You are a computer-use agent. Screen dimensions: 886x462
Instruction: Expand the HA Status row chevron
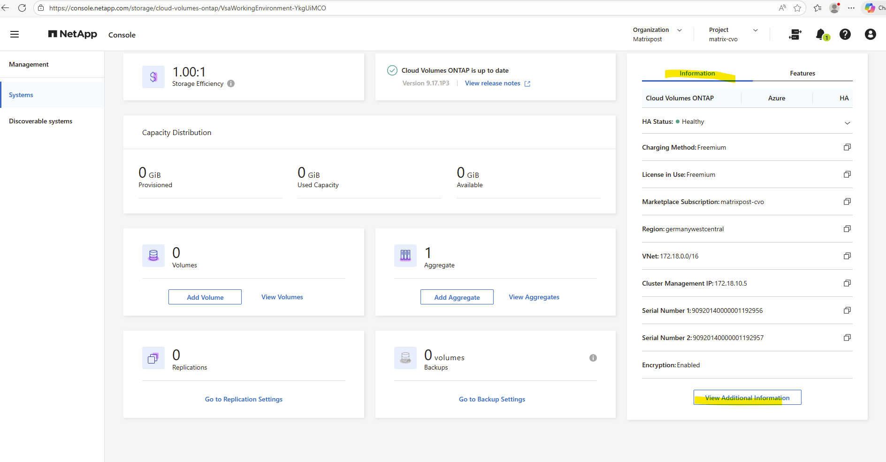pos(847,123)
